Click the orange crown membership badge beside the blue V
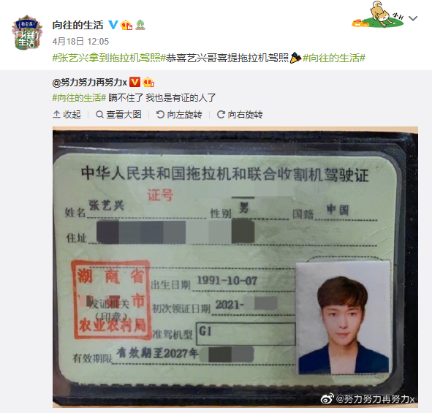Image resolution: width=432 pixels, height=413 pixels. (126, 25)
